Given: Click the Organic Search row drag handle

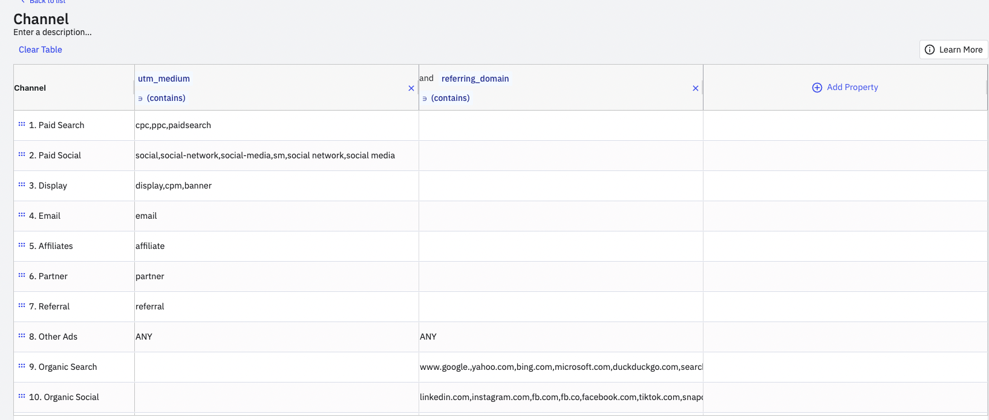Looking at the screenshot, I should pyautogui.click(x=22, y=366).
